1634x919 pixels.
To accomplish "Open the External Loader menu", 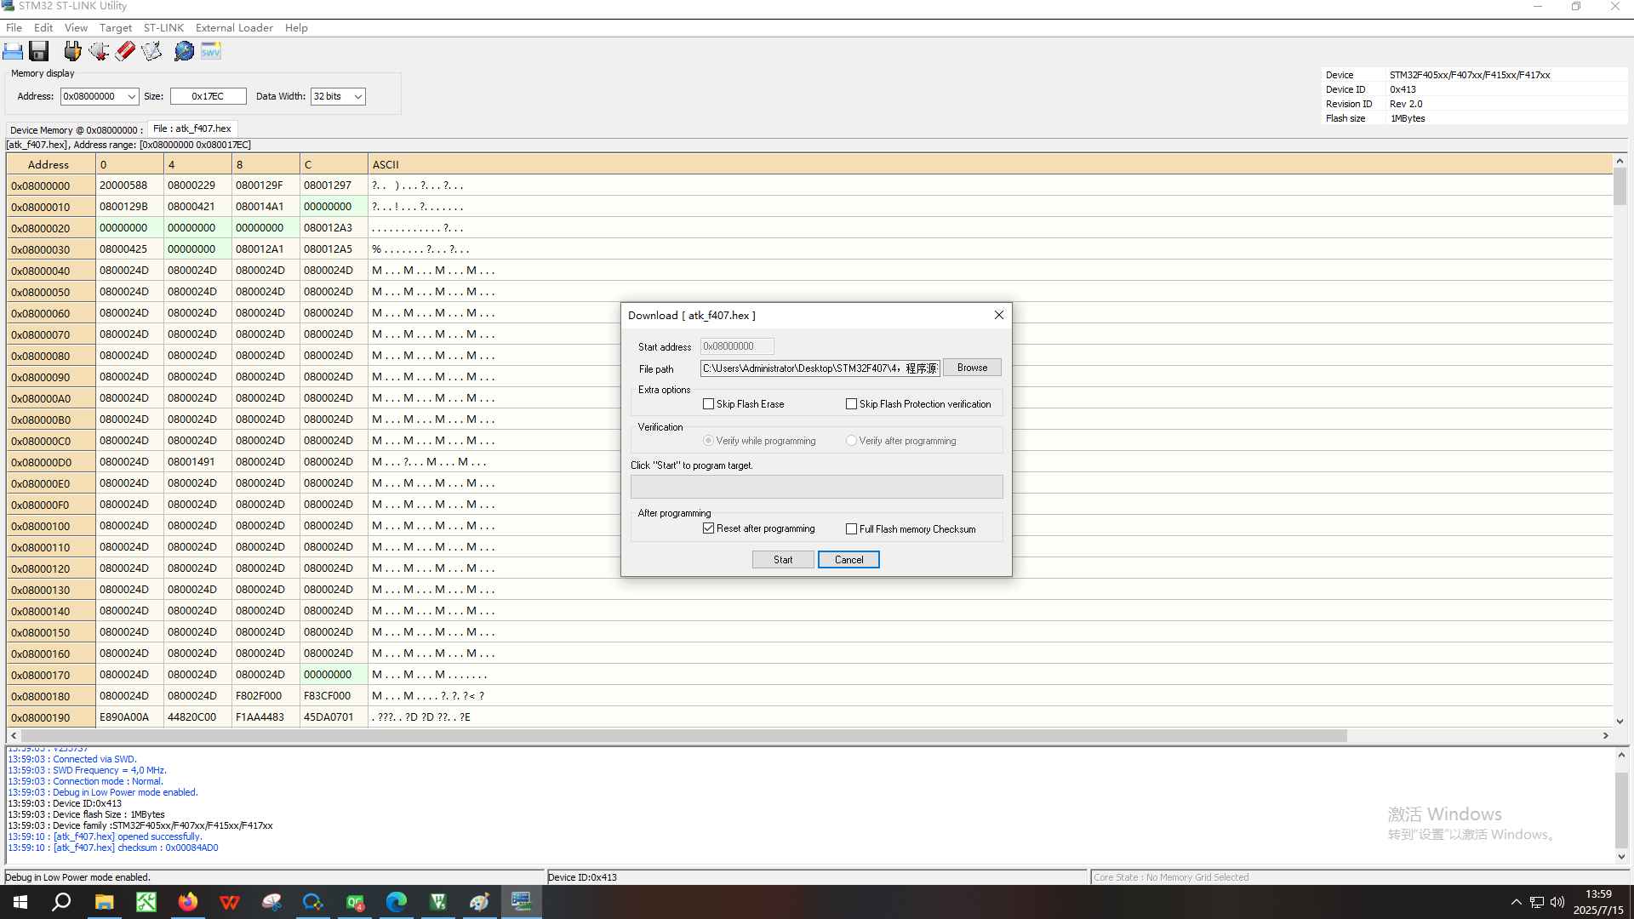I will click(x=234, y=28).
